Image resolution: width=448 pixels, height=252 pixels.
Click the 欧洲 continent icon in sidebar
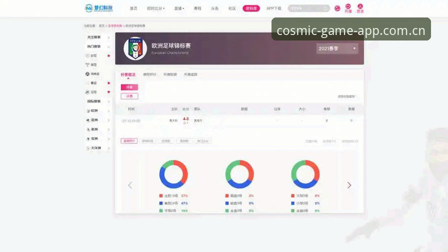click(x=88, y=111)
